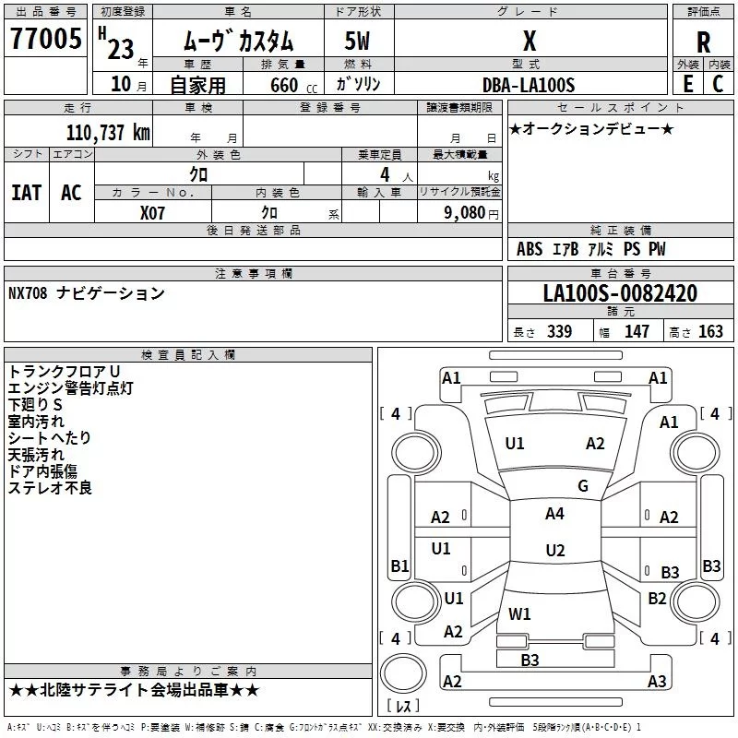The width and height of the screenshot is (738, 738).
Task: Select the first registration year H23
Action: [116, 43]
